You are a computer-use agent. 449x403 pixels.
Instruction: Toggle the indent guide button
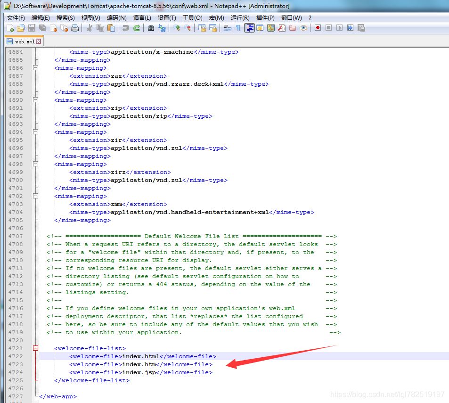click(x=249, y=28)
